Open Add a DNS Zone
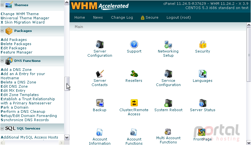251x145 pixels. coord(16,70)
